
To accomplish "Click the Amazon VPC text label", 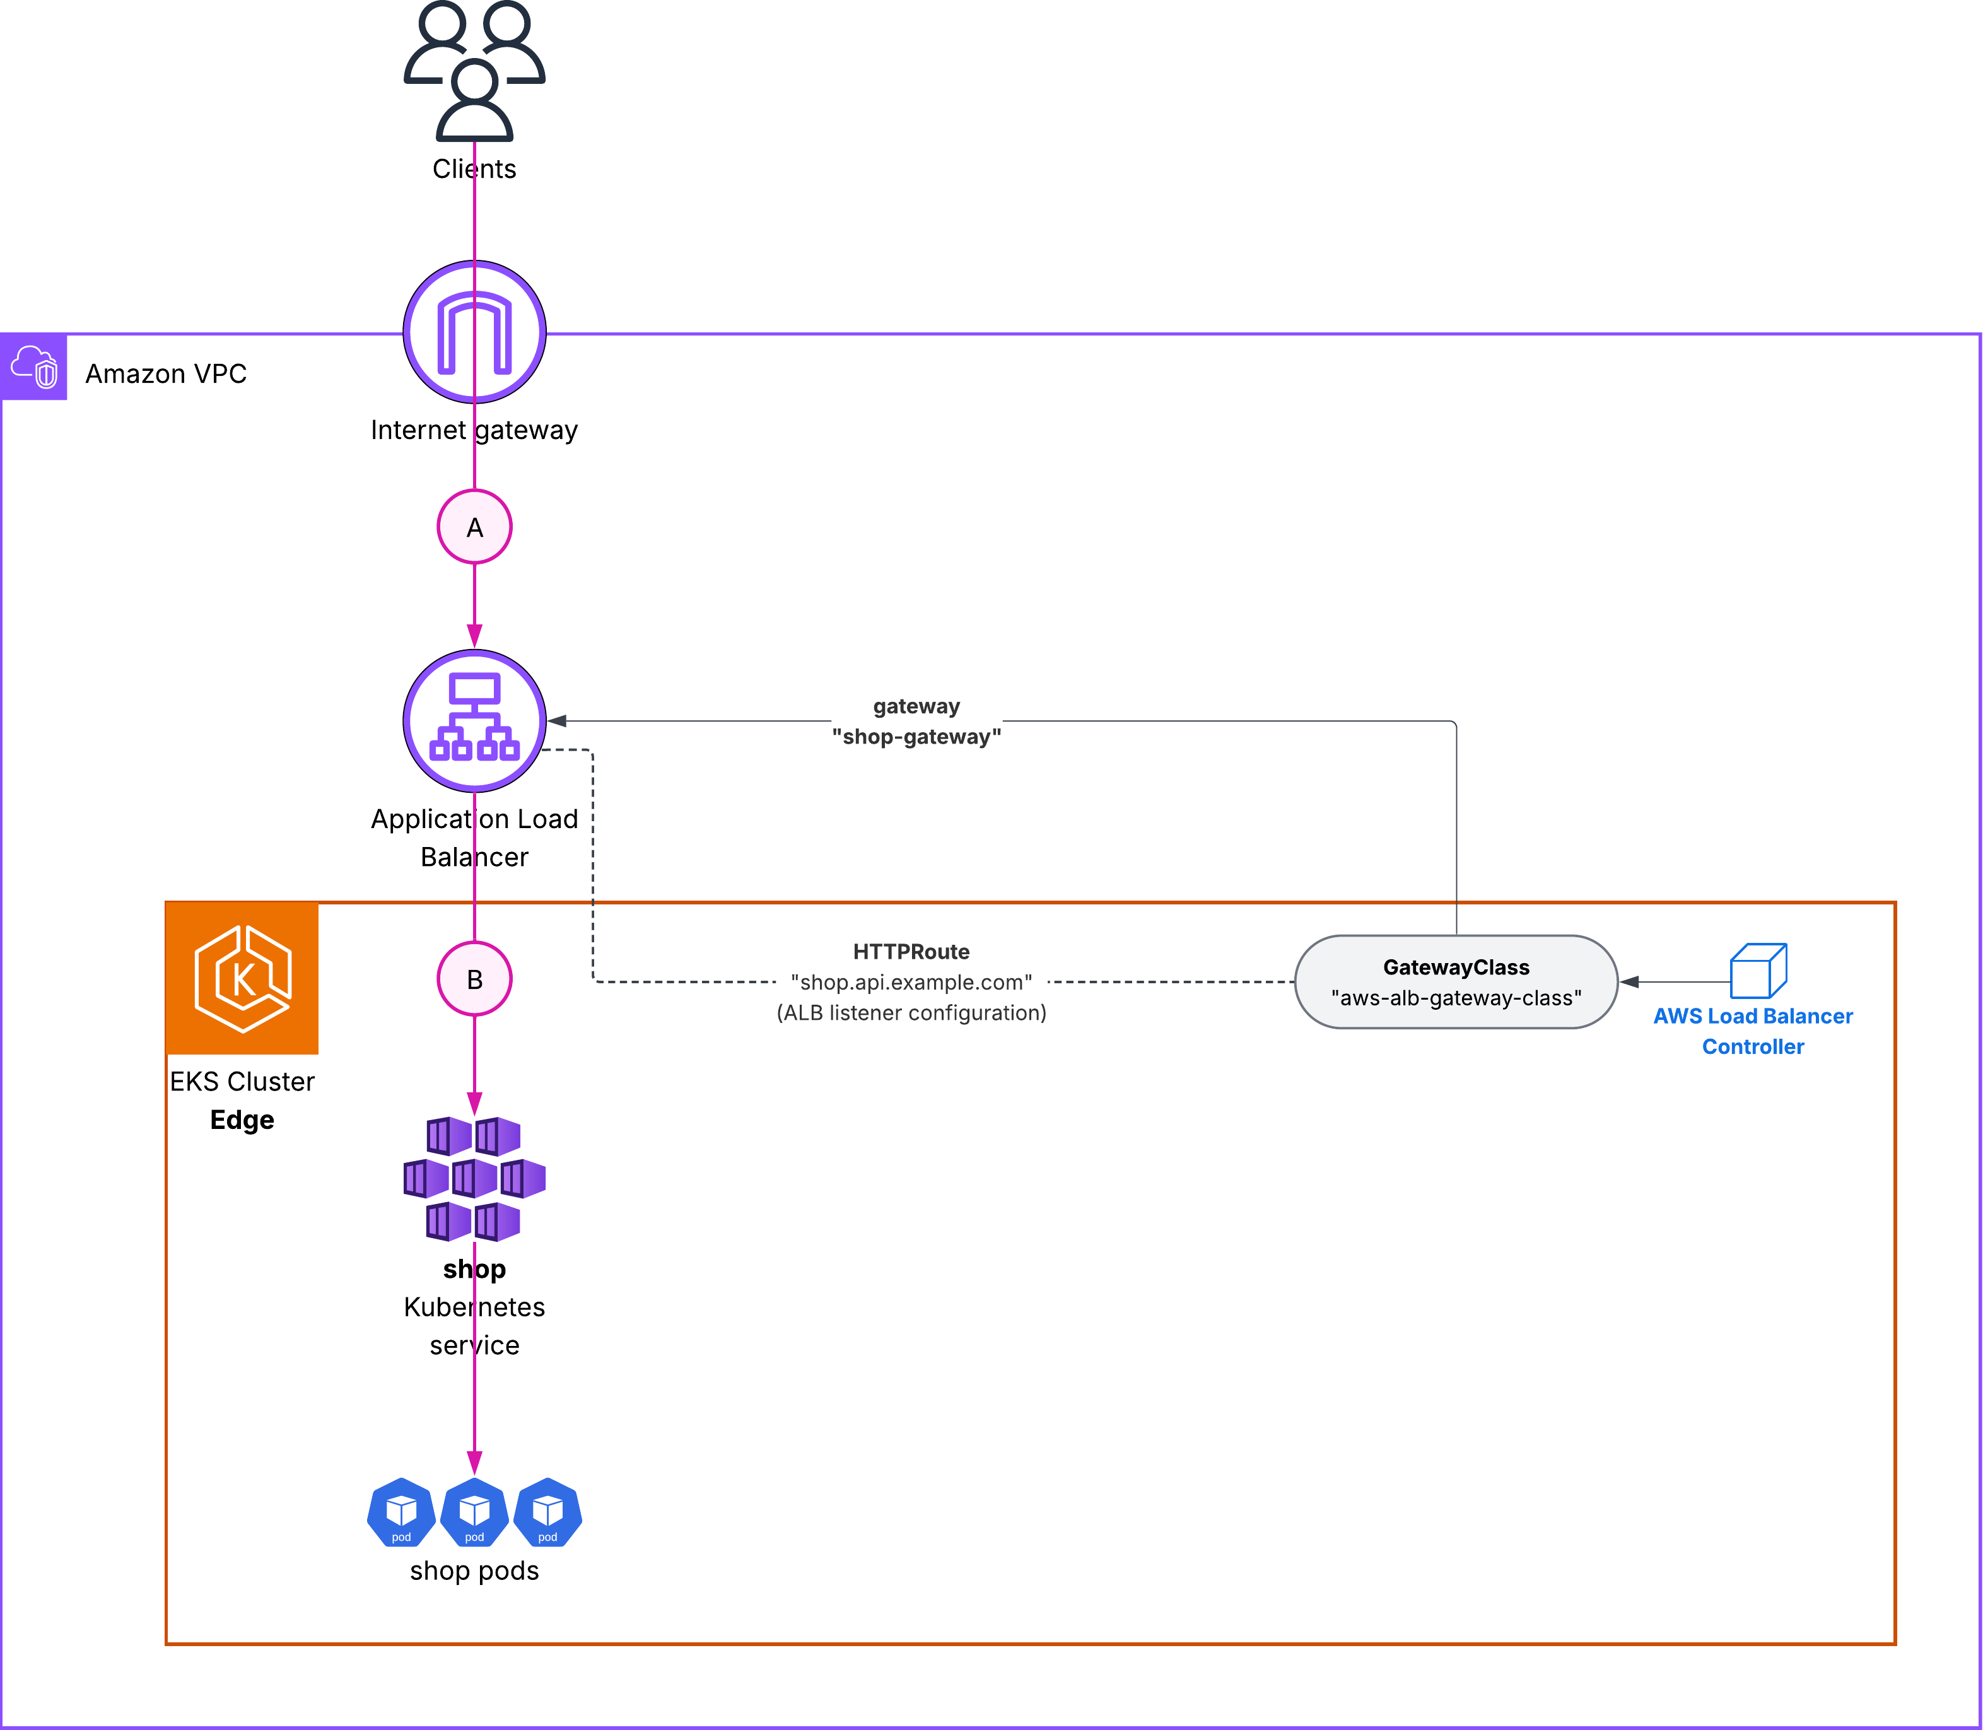I will coord(166,373).
